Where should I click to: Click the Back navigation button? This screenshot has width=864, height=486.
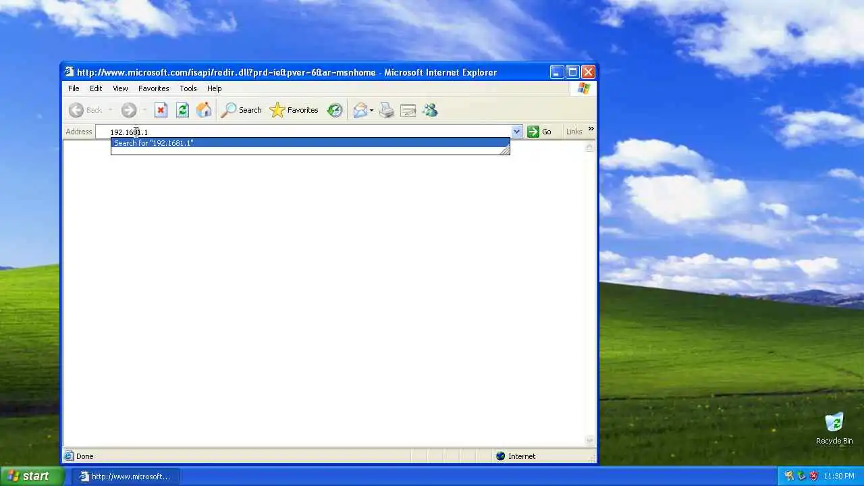point(86,110)
